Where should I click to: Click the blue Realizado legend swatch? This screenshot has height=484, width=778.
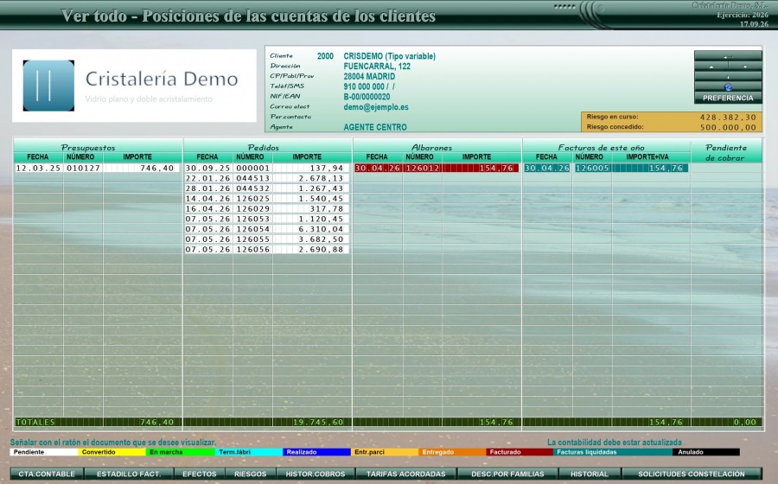tap(316, 452)
